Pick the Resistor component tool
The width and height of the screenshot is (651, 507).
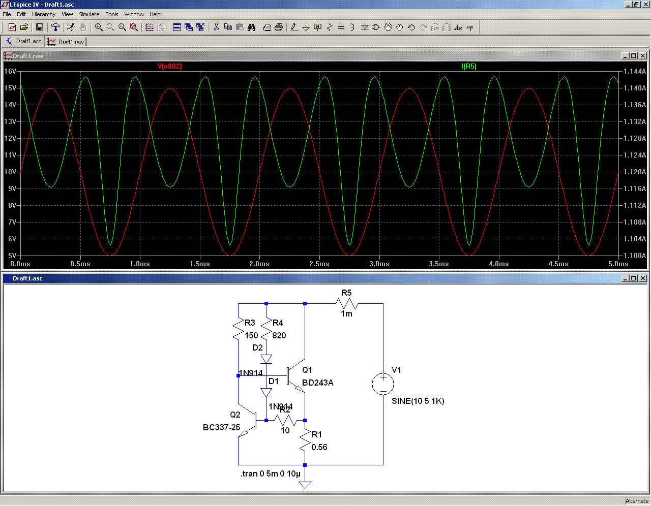[329, 27]
